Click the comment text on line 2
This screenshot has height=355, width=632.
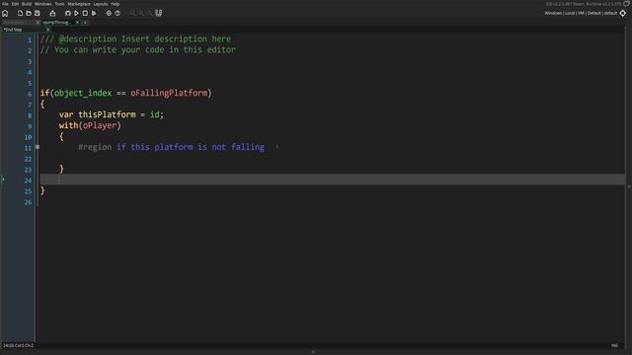click(138, 50)
